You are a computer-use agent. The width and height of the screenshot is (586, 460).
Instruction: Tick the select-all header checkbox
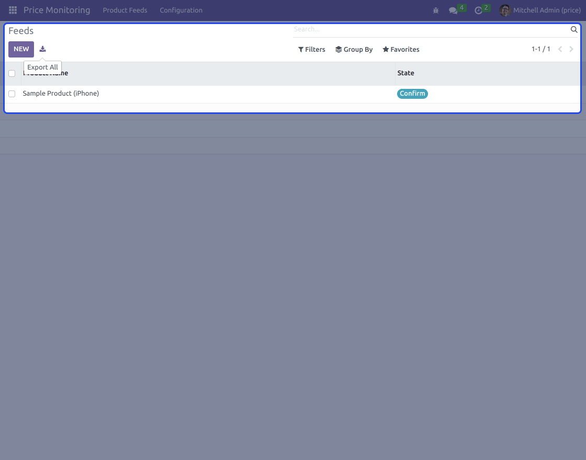point(12,74)
